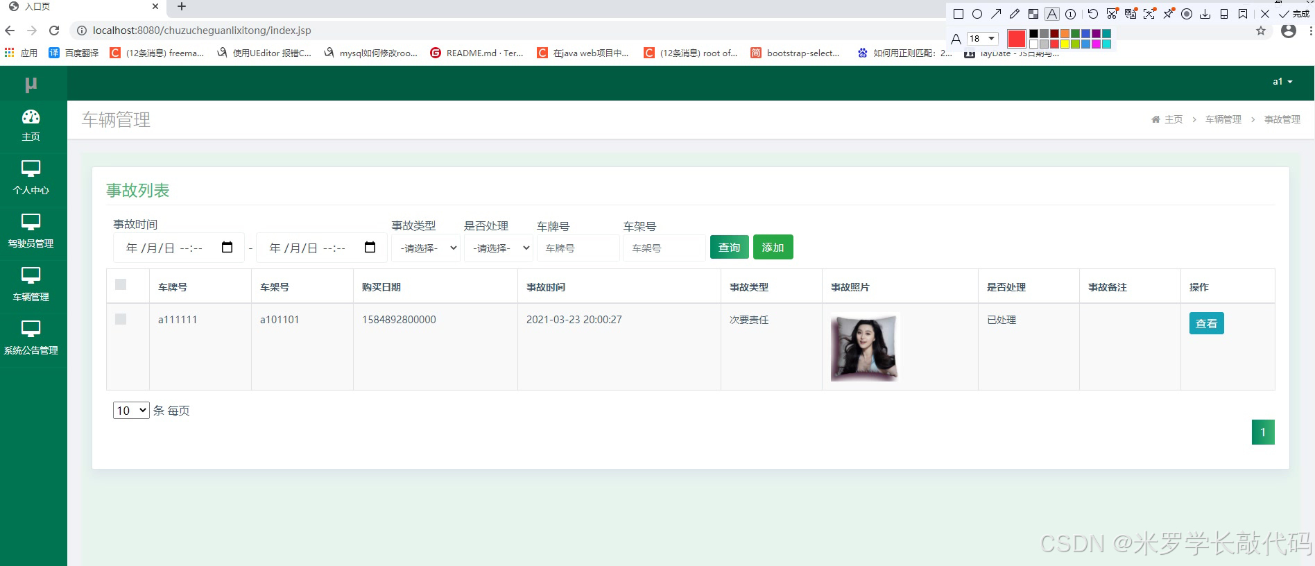This screenshot has height=566, width=1315.
Task: Open a new browser tab
Action: pos(182,7)
